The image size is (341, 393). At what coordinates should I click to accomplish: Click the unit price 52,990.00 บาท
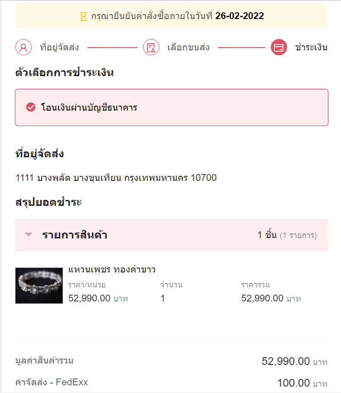98,298
